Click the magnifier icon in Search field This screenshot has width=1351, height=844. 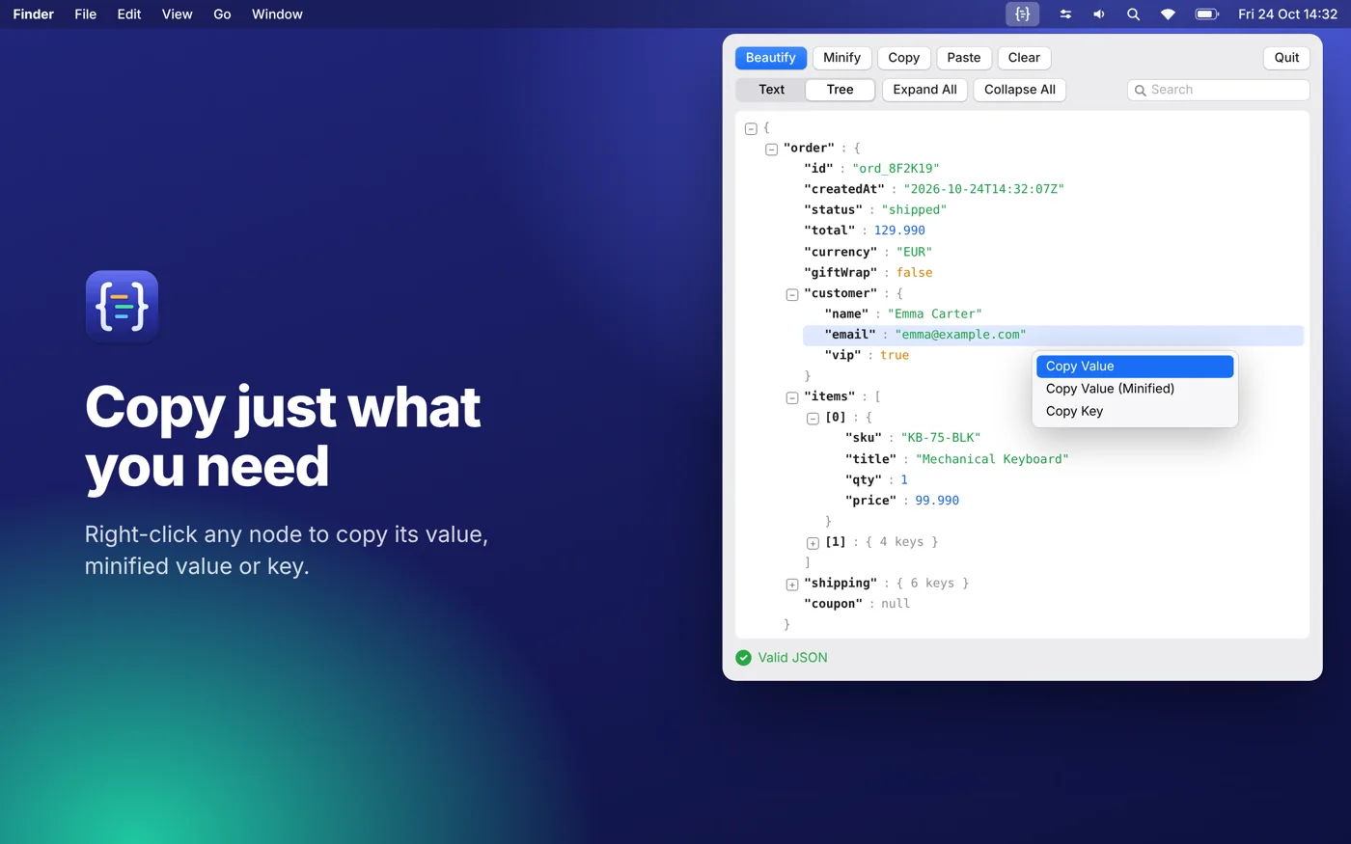click(1140, 90)
